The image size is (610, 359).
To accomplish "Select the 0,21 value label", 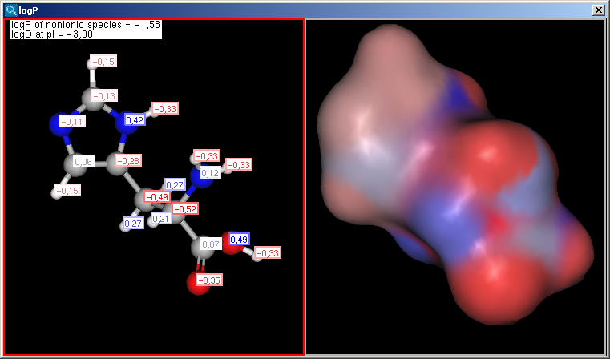I will point(161,219).
